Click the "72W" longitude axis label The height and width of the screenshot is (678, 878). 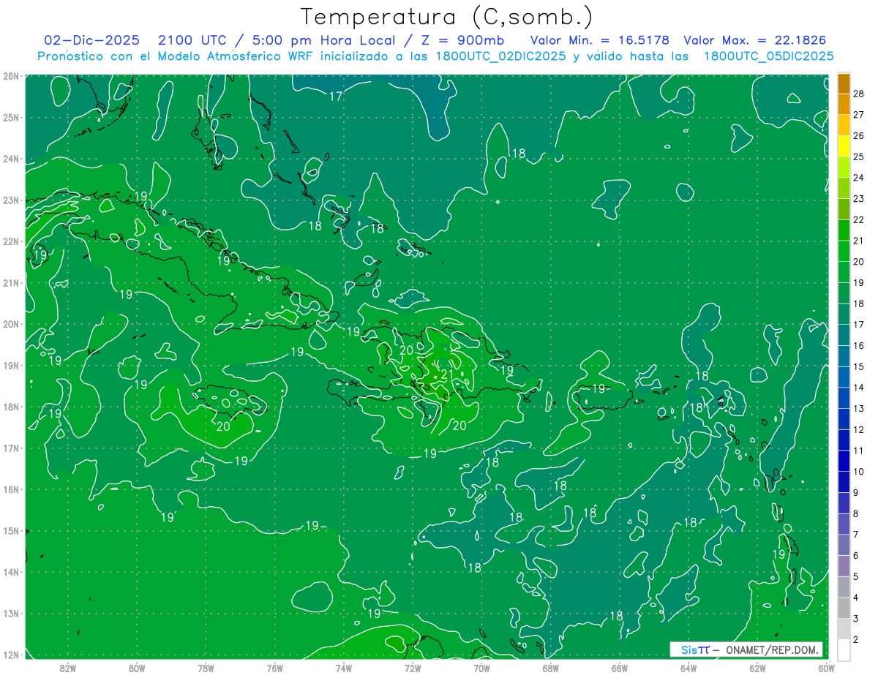point(413,668)
